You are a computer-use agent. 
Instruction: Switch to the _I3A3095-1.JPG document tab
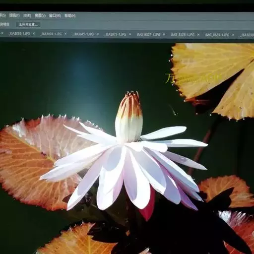19,34
